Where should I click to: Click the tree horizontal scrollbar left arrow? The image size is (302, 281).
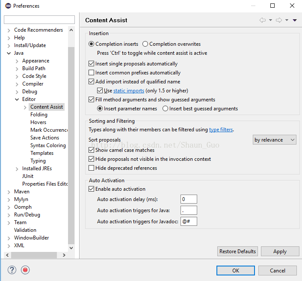7,255
